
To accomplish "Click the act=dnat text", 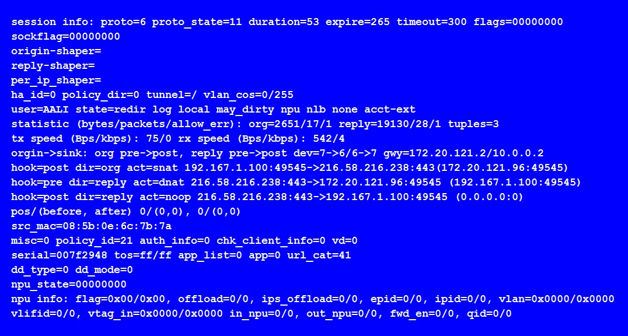I will (x=159, y=182).
